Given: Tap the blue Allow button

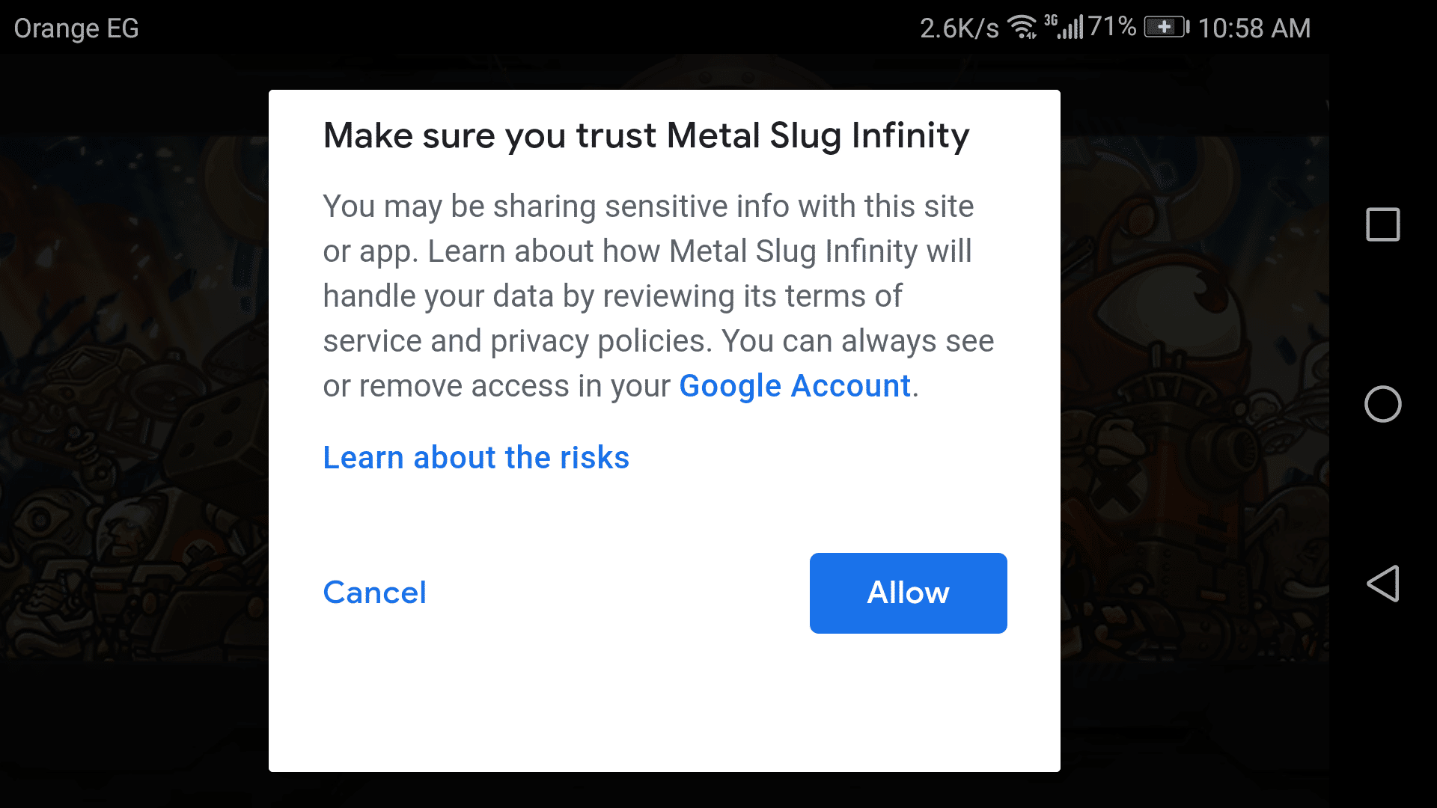Looking at the screenshot, I should (x=908, y=593).
